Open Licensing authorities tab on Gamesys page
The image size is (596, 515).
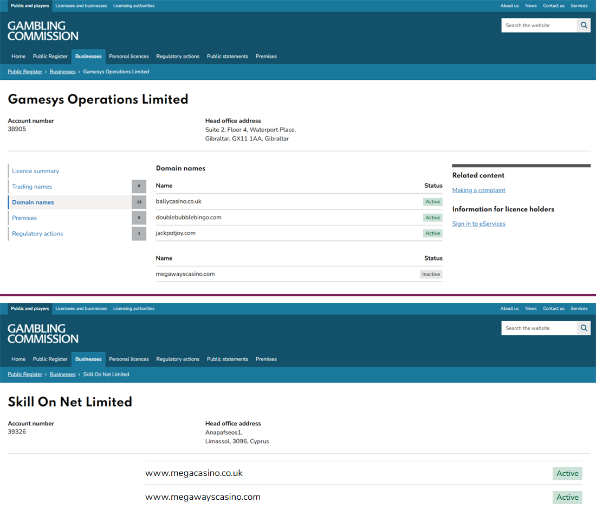(x=134, y=6)
